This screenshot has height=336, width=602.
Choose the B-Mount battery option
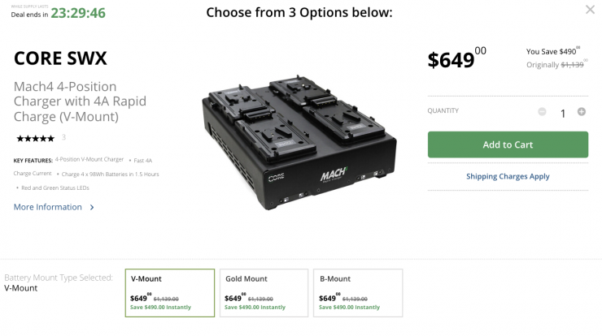click(358, 292)
